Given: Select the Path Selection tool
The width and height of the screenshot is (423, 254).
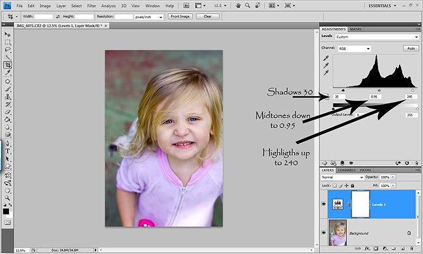Looking at the screenshot, I should pos(8,159).
